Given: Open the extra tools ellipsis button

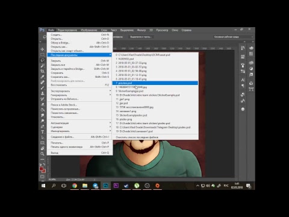Looking at the screenshot, I should coord(42,159).
